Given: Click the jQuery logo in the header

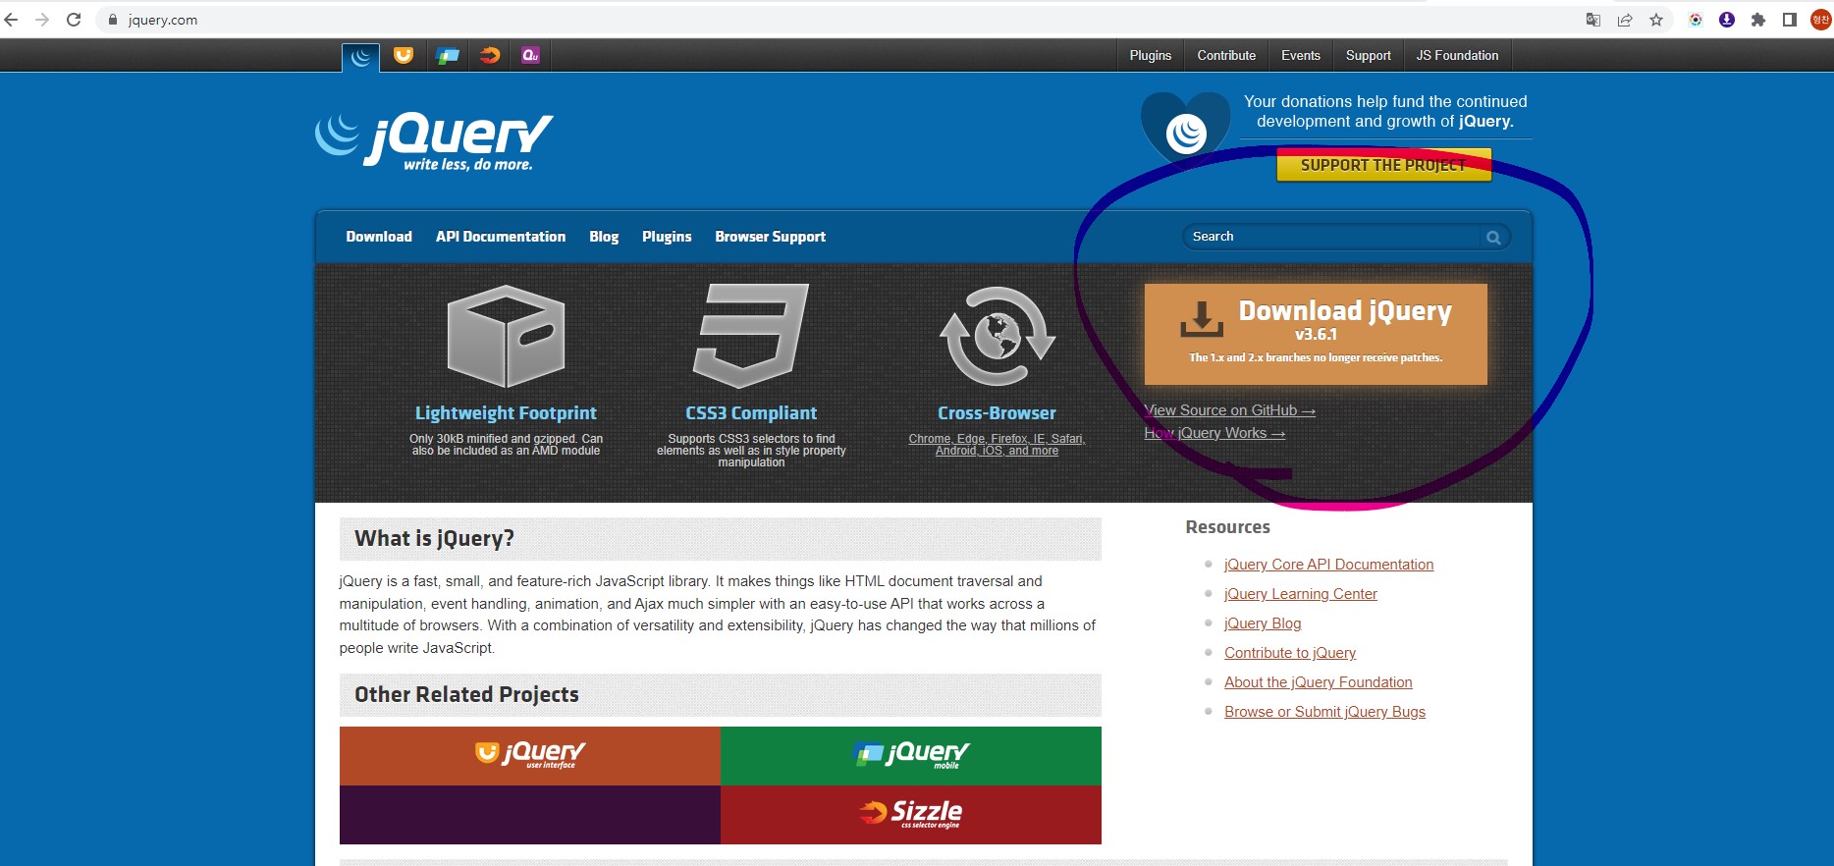Looking at the screenshot, I should (x=434, y=142).
